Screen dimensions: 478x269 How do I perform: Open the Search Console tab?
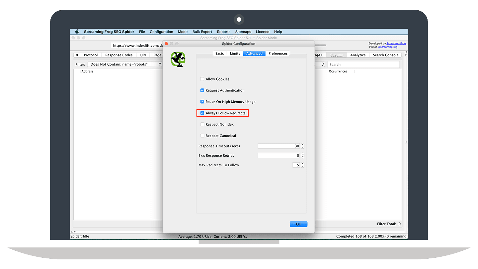pos(385,55)
